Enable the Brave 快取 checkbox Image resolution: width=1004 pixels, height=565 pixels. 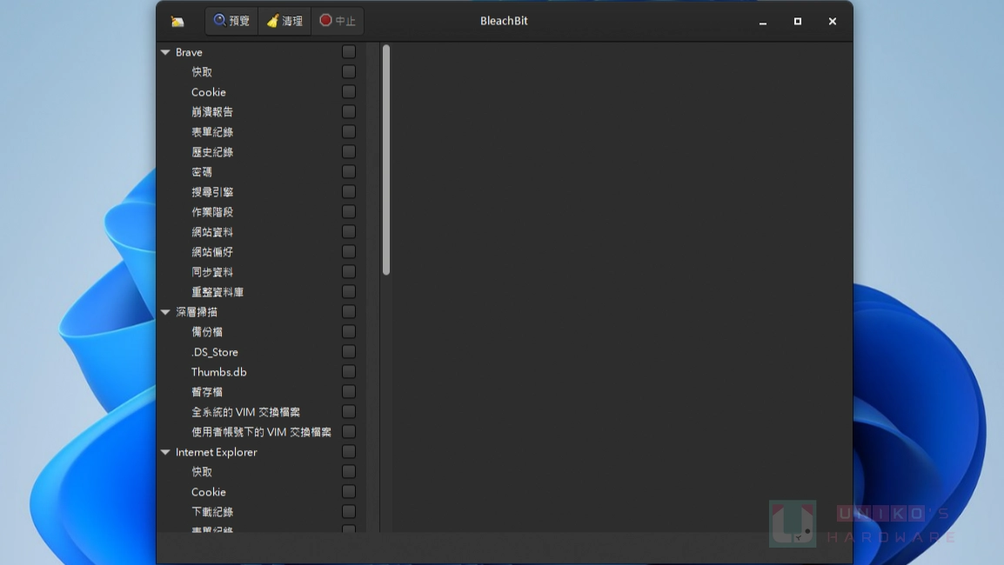[349, 71]
